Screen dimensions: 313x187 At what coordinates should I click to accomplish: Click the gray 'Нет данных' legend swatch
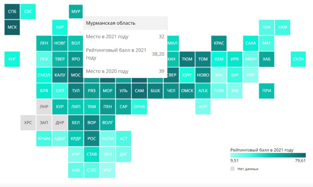[233, 169]
